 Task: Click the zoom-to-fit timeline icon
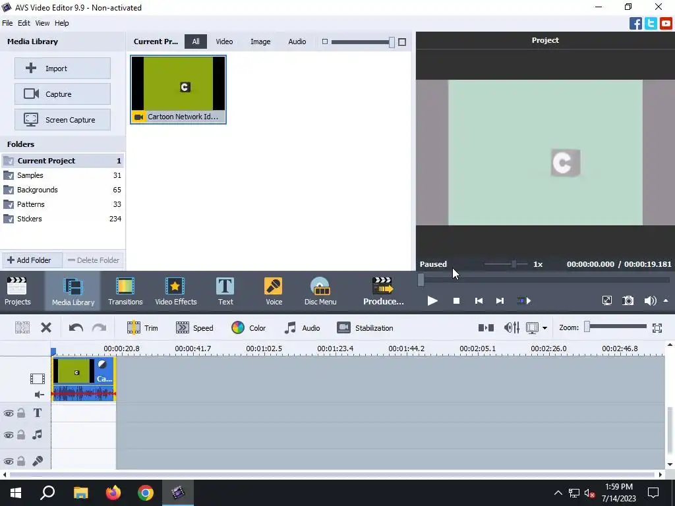tap(657, 328)
